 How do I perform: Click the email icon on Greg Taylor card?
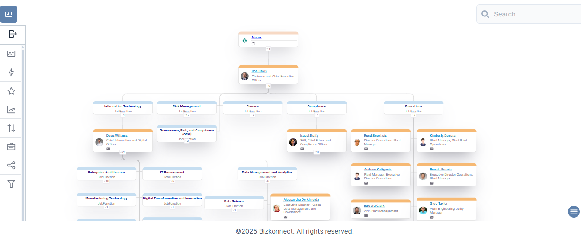pos(432,218)
